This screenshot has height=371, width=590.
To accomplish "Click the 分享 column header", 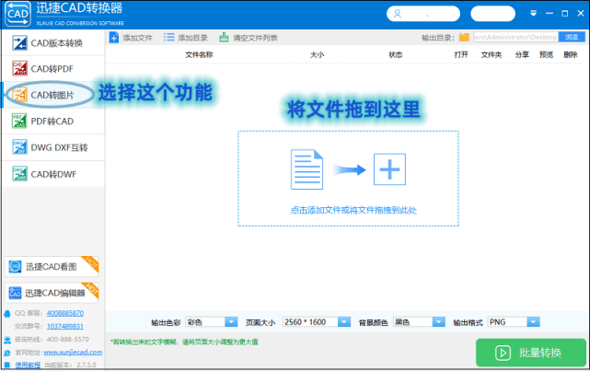I will (522, 55).
